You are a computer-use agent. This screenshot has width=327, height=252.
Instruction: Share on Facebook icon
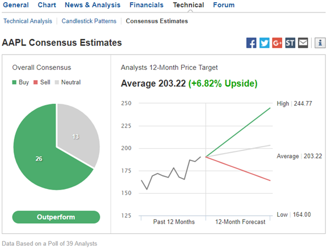tap(251, 43)
